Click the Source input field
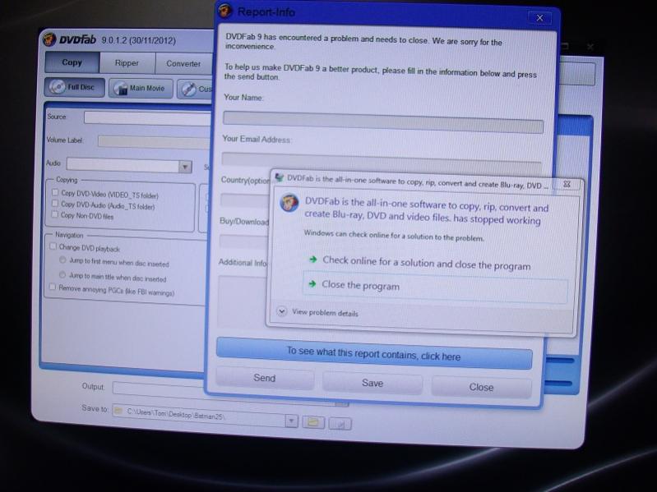The height and width of the screenshot is (492, 657). pos(147,118)
